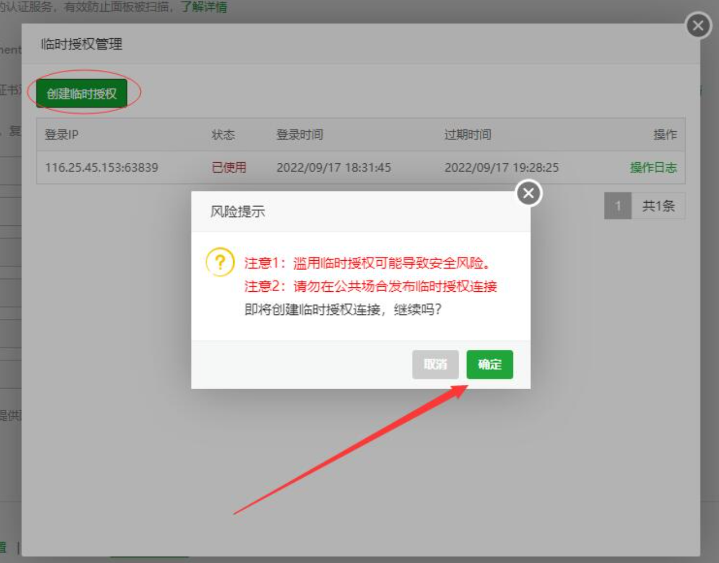Click the yellow question mark icon
Image resolution: width=719 pixels, height=563 pixels.
pyautogui.click(x=220, y=262)
